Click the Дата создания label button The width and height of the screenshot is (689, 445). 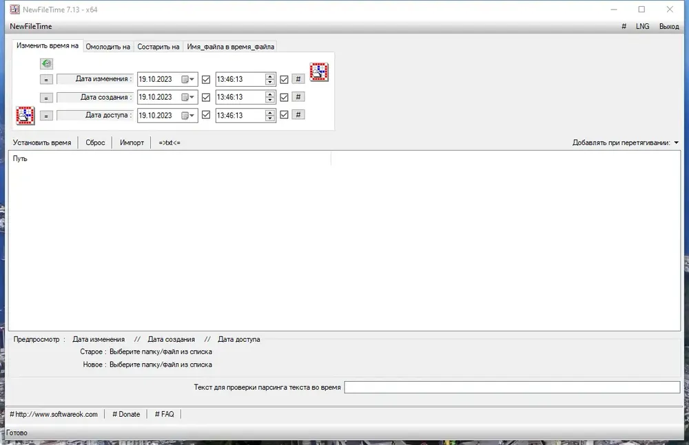[95, 97]
